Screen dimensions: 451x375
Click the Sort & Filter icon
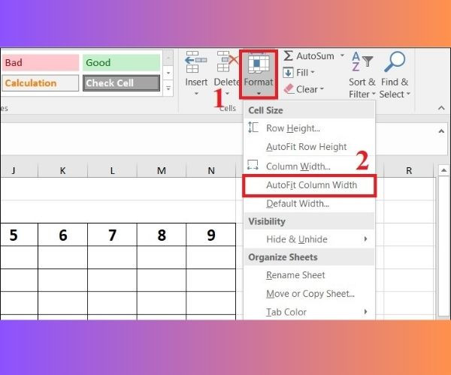pyautogui.click(x=362, y=61)
